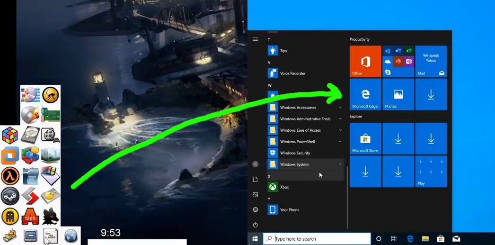The image size is (495, 245).
Task: Click the Steam logo icon
Action: pyautogui.click(x=10, y=196)
